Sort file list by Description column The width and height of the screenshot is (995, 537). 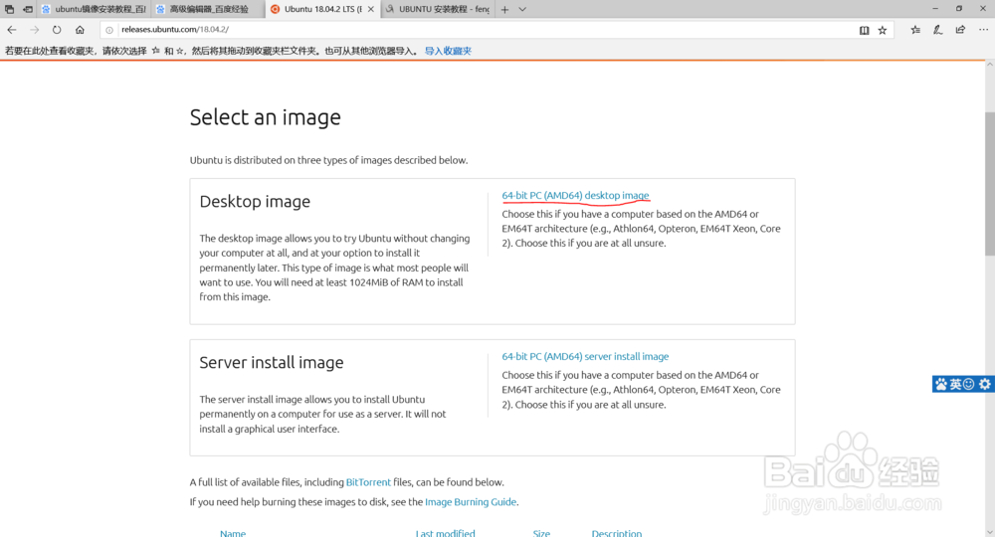[x=616, y=533]
